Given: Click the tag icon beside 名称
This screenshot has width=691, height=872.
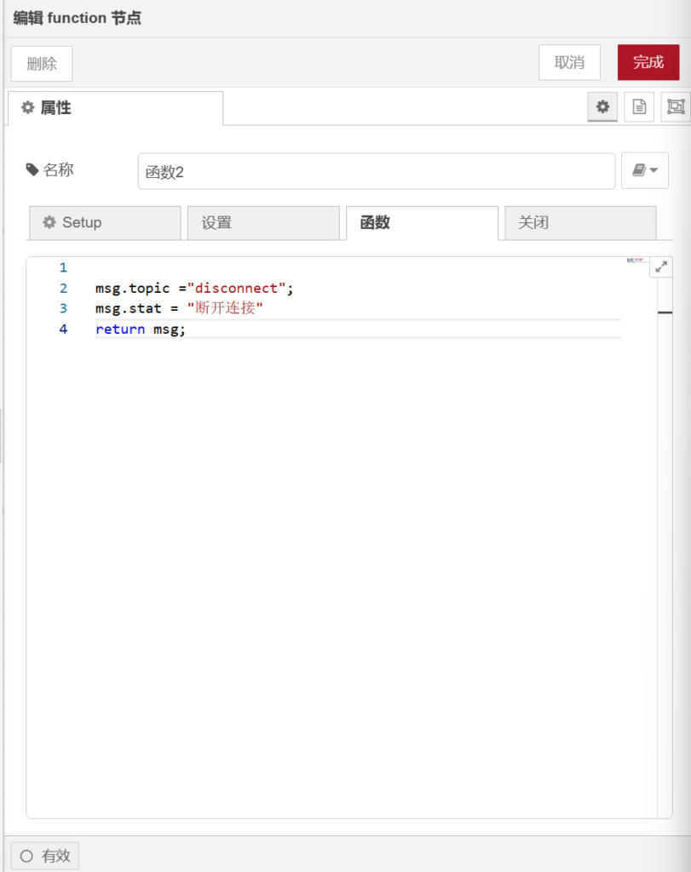Looking at the screenshot, I should click(32, 170).
